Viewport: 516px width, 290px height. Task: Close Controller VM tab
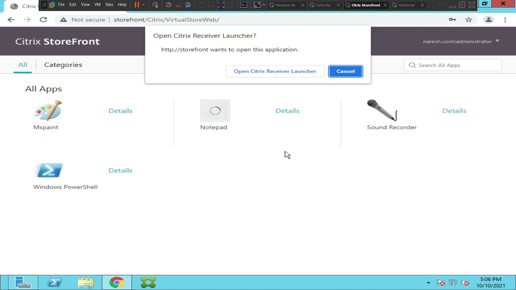coord(338,5)
